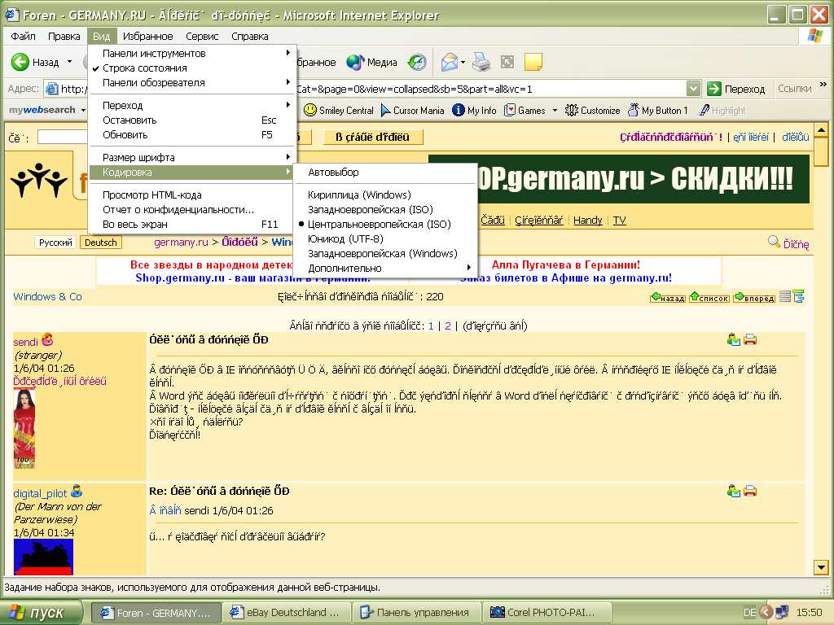Viewport: 834px width, 625px height.
Task: Click the page scrollbar down arrow
Action: pos(821,567)
